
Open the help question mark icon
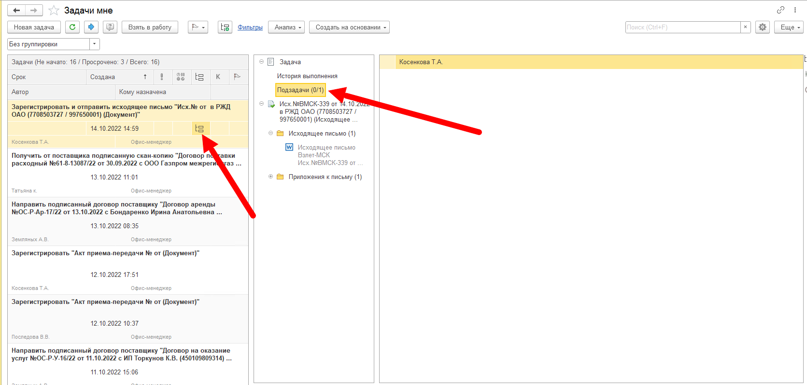point(110,27)
